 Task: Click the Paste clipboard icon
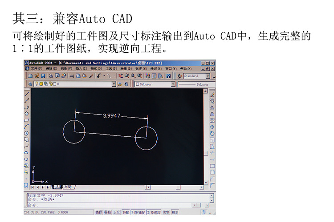pos(84,76)
